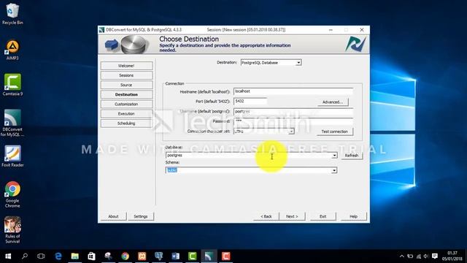Open the Recycle Bin desktop icon

(x=12, y=14)
